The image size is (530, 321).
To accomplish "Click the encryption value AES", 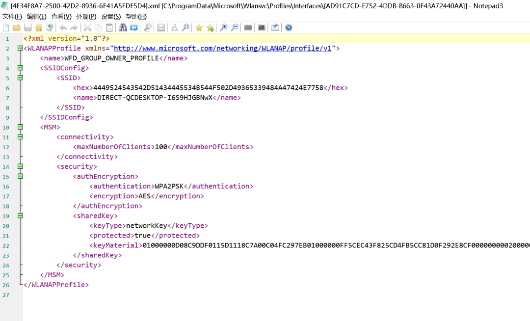I will click(145, 196).
